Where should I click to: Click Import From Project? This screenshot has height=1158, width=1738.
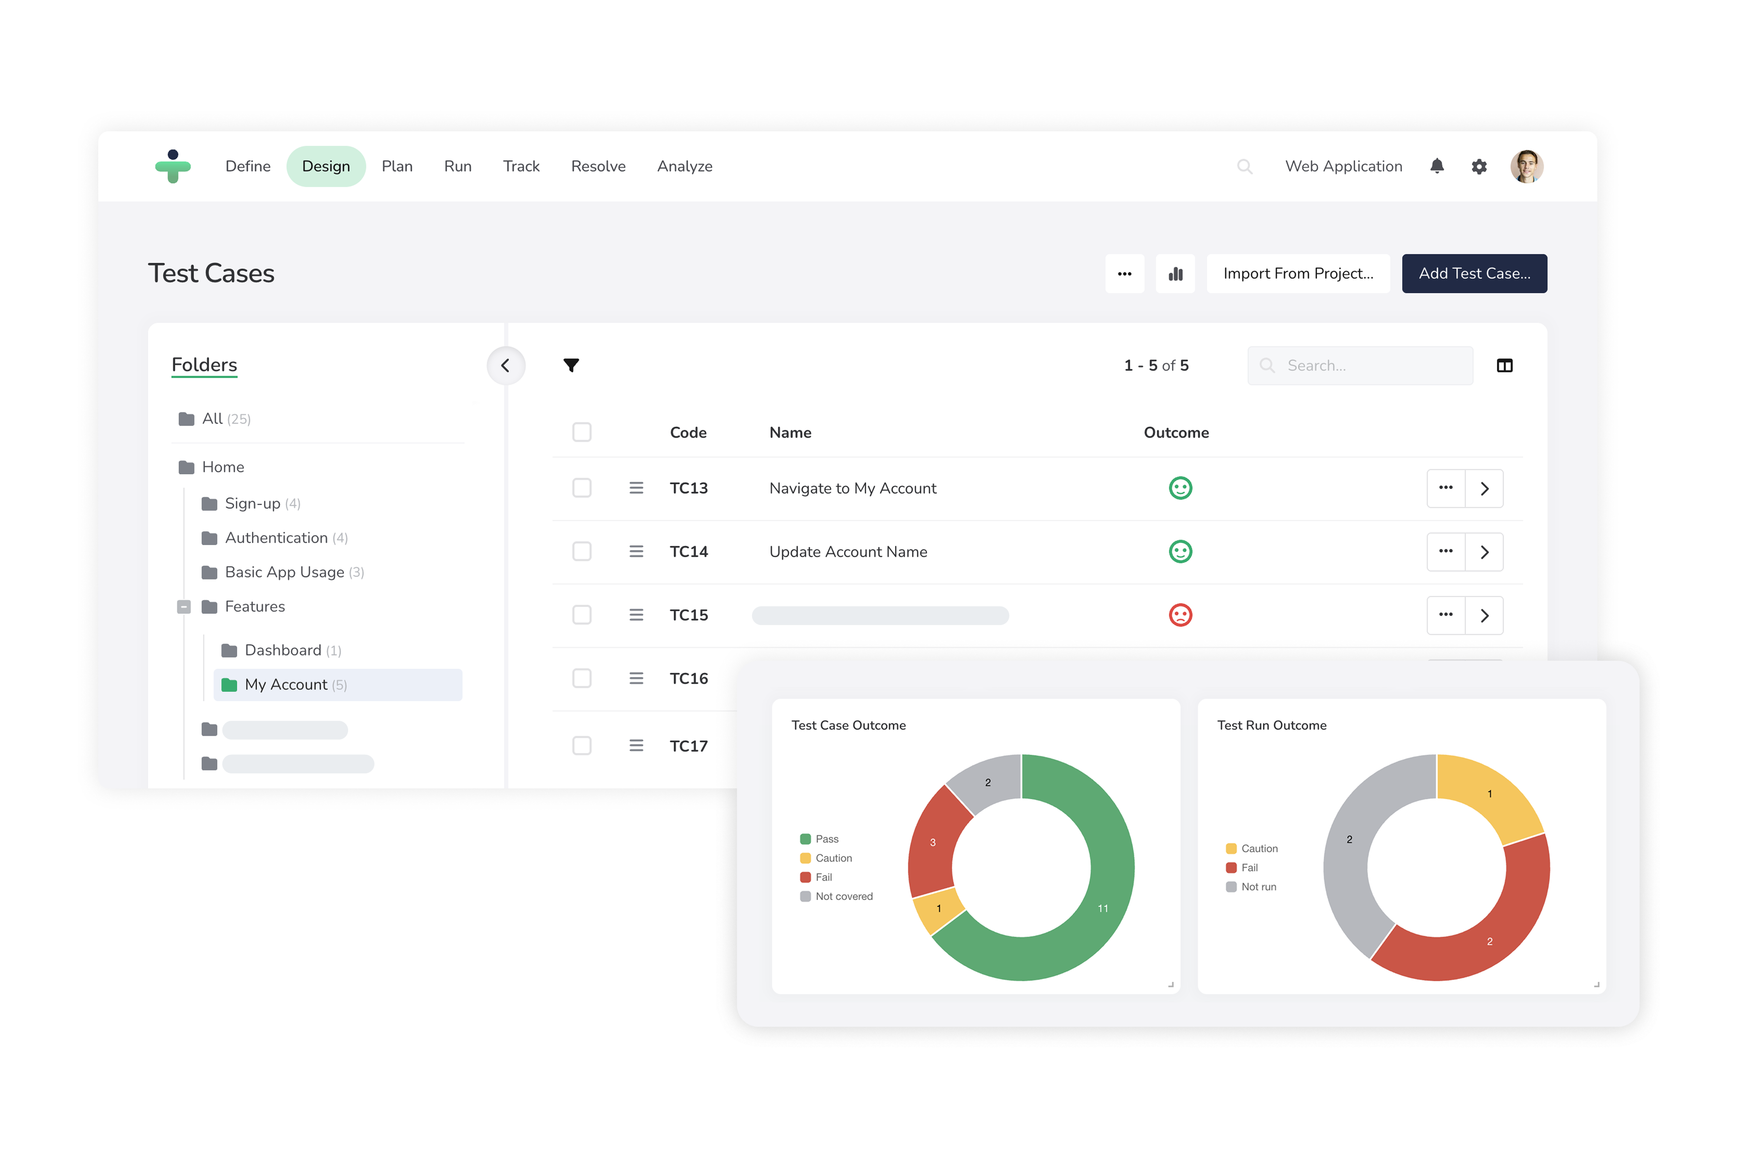[1298, 273]
